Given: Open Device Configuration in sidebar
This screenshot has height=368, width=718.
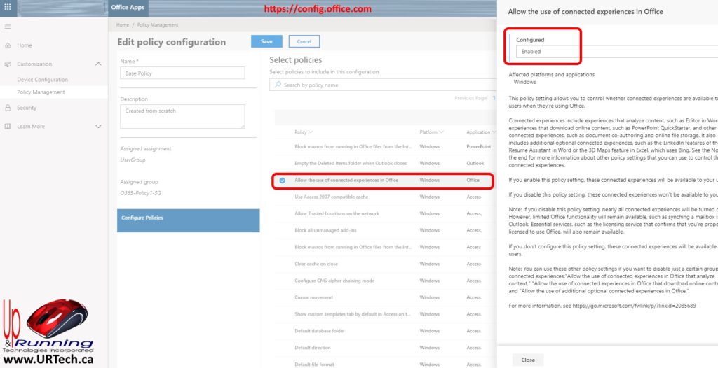Looking at the screenshot, I should click(x=42, y=80).
